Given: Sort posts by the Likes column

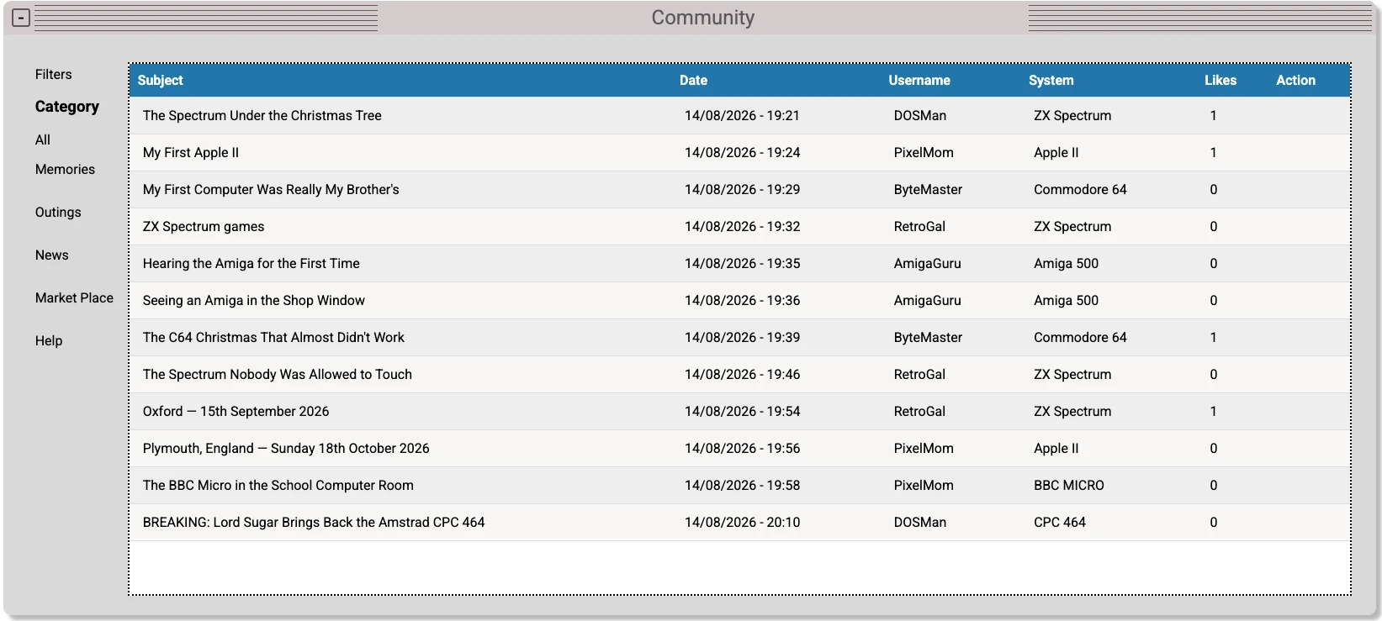Looking at the screenshot, I should (1221, 80).
